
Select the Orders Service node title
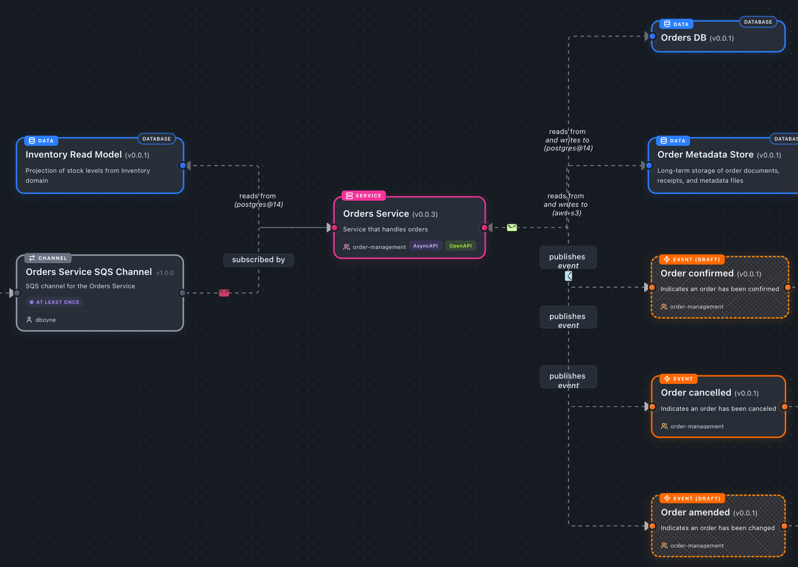point(376,214)
